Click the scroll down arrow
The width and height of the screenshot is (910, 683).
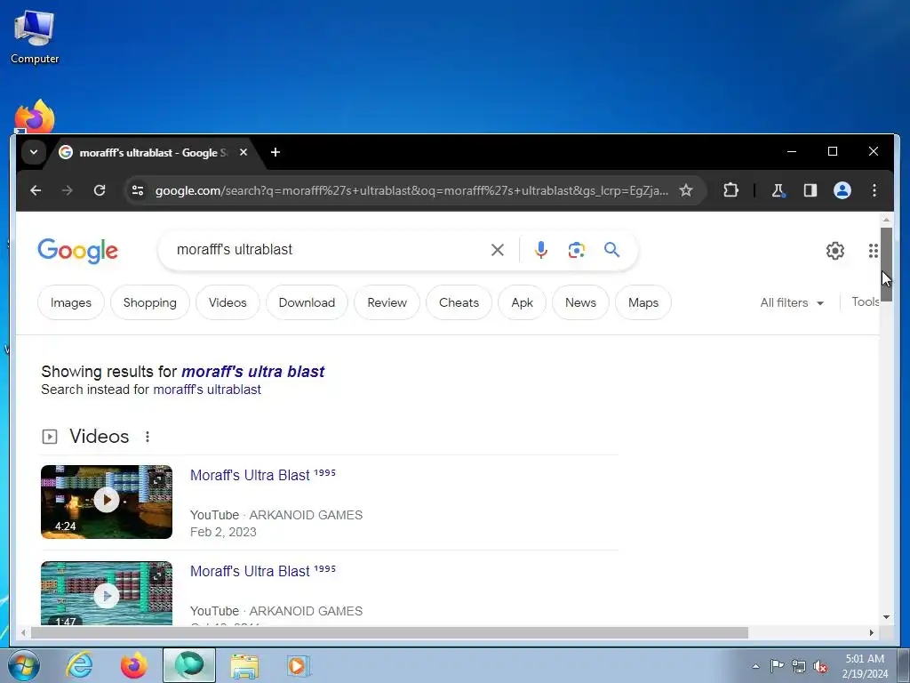click(886, 617)
